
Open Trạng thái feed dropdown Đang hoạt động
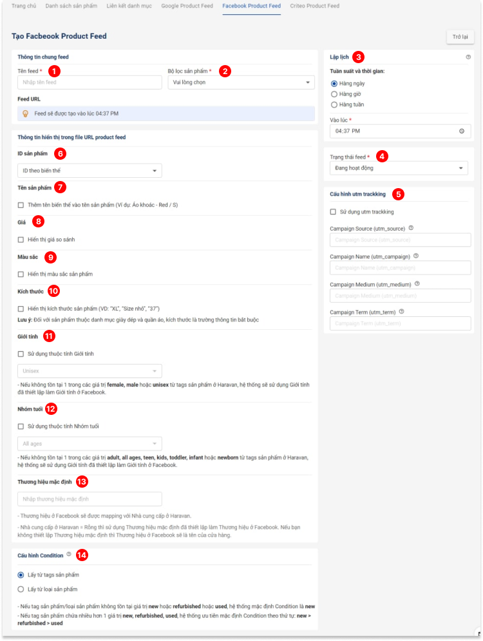coord(399,168)
